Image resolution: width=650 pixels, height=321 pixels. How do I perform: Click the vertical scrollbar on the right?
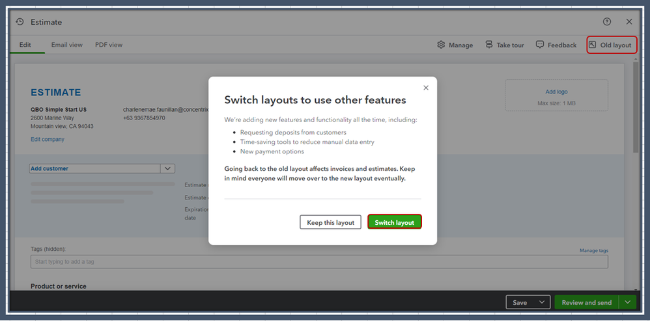point(636,108)
